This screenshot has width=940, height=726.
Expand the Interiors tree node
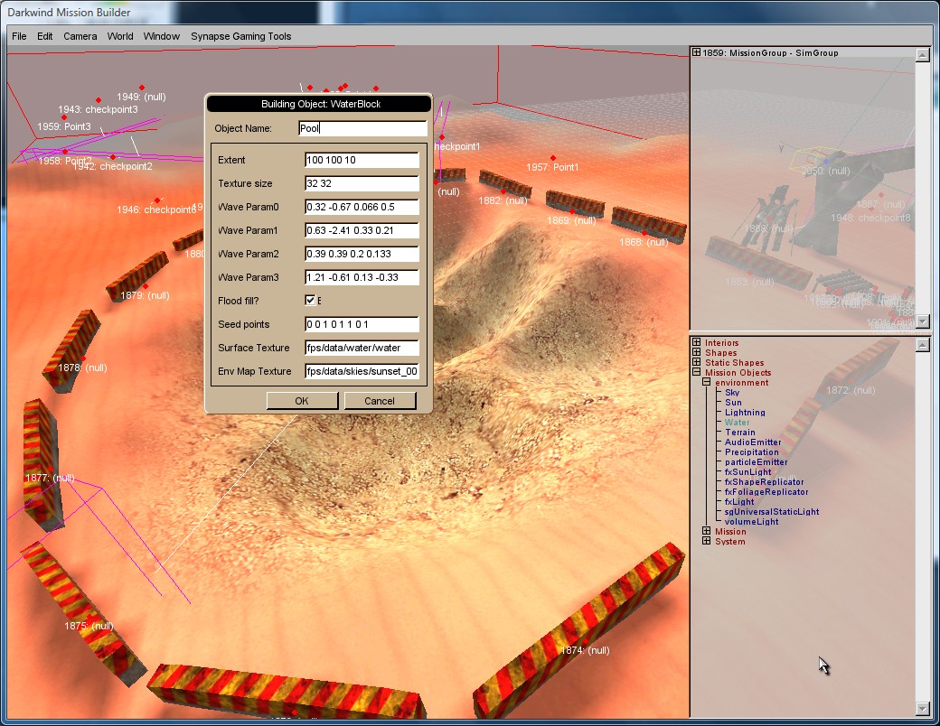(696, 343)
